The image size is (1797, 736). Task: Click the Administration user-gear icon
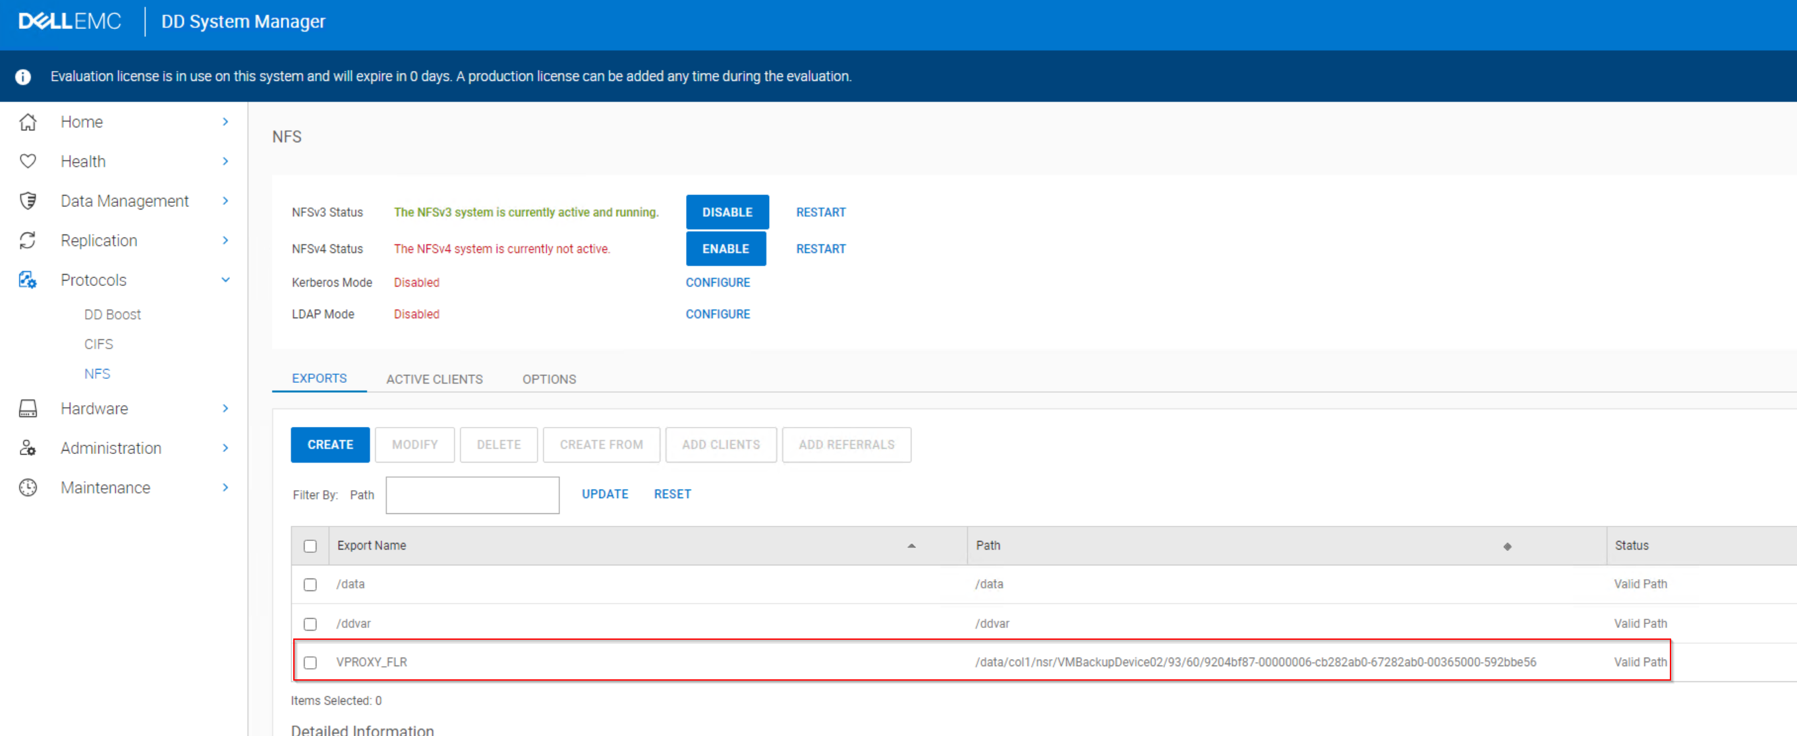[x=28, y=449]
